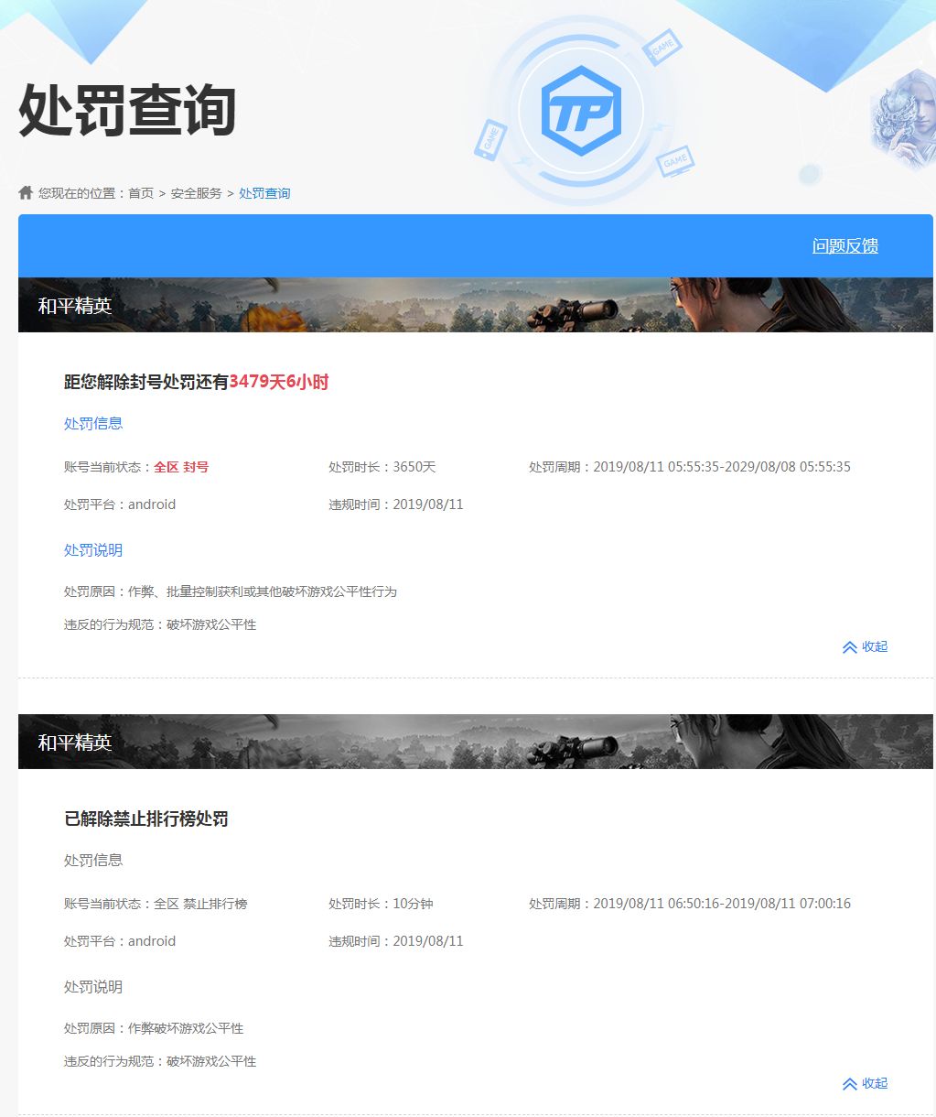
Task: Open the 问题反馈 link
Action: click(x=845, y=245)
